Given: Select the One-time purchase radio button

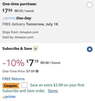Looking at the screenshot, I should point(90,5).
